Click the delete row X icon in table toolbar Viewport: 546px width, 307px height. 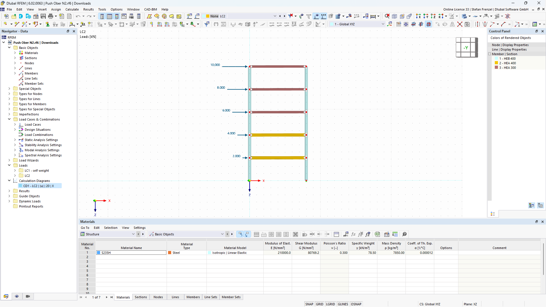tap(295, 234)
